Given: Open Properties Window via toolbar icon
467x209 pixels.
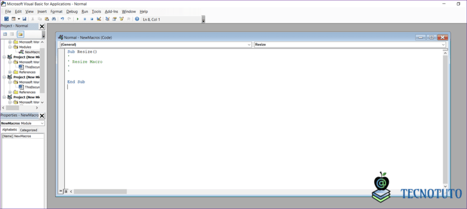Looking at the screenshot, I should (x=114, y=19).
